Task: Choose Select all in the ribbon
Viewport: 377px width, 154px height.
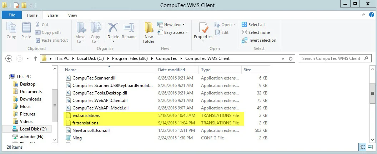Action: click(256, 25)
